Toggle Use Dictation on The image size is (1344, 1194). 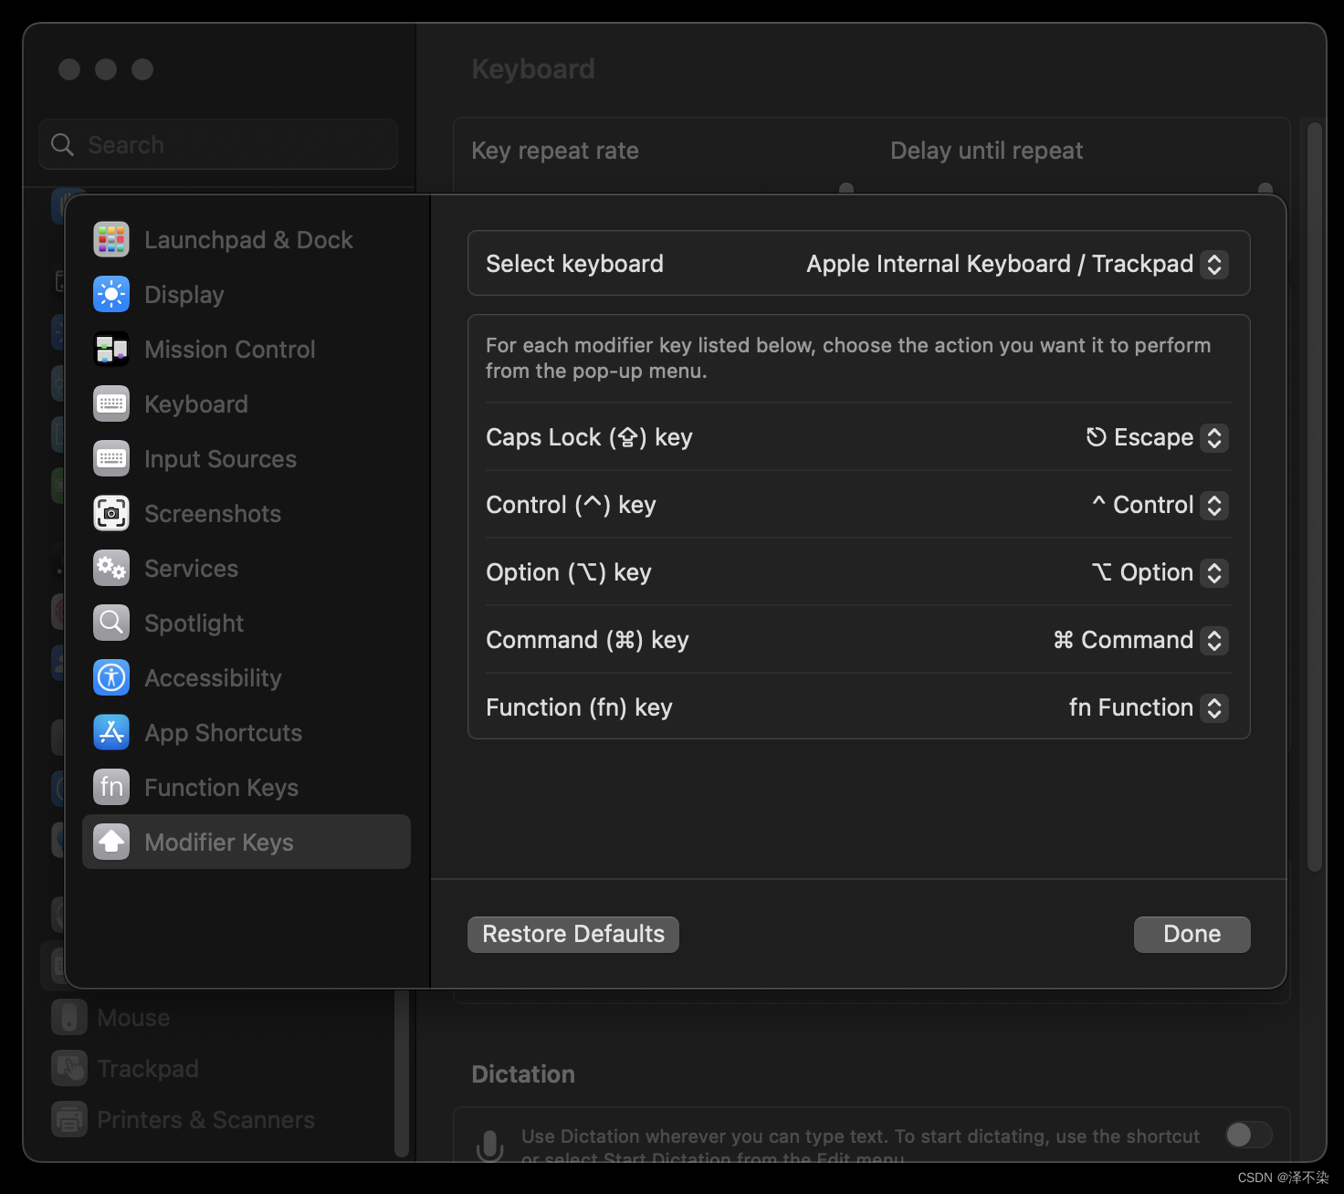point(1246,1135)
